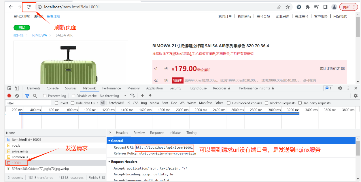Image resolution: width=361 pixels, height=182 pixels.
Task: Close the request details pane
Action: click(x=110, y=133)
